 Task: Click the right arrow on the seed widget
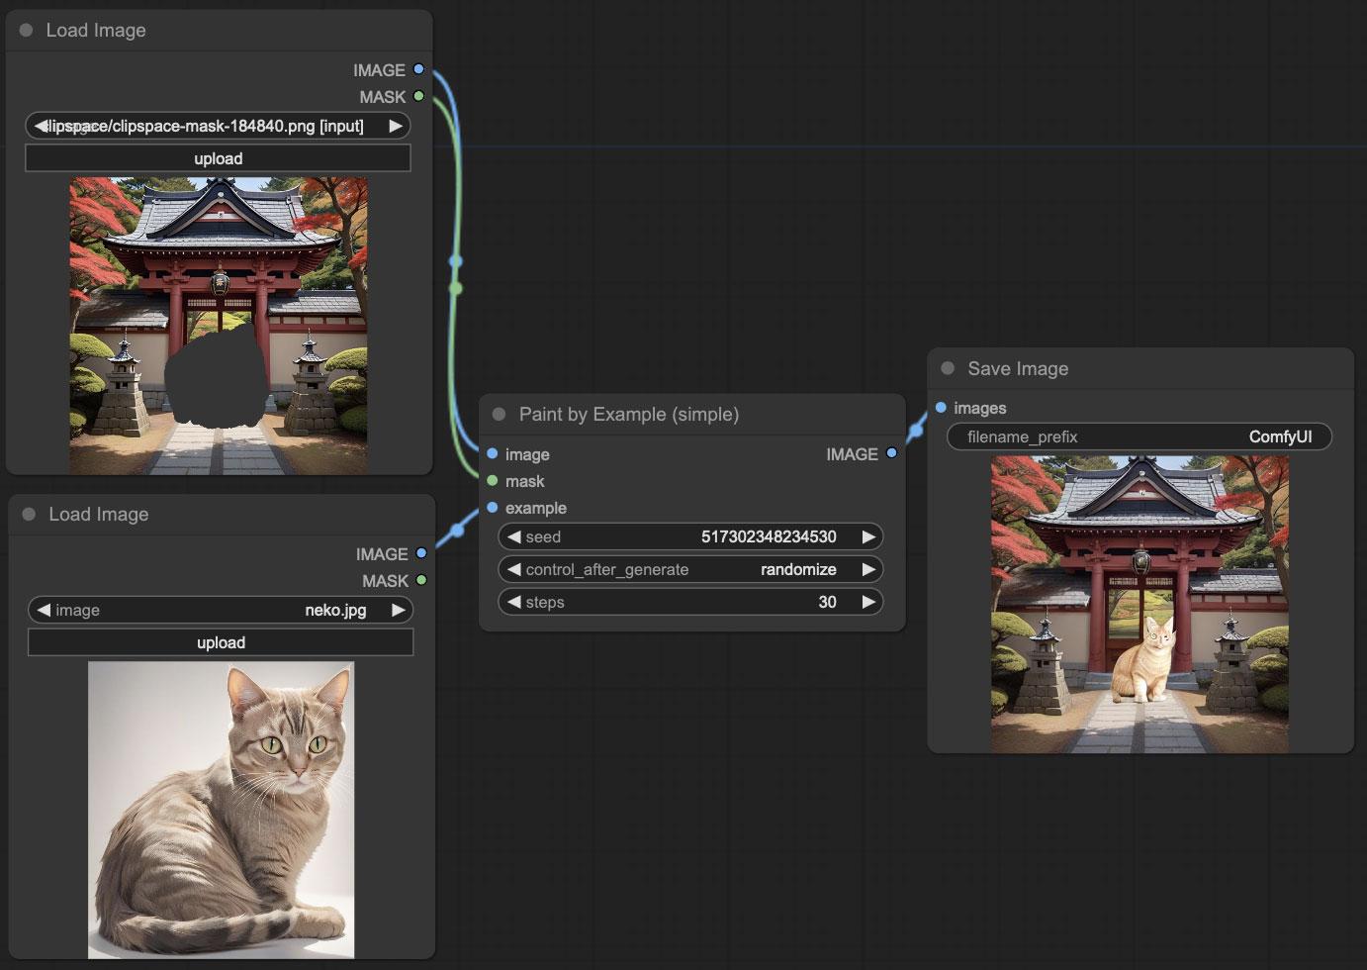(868, 536)
